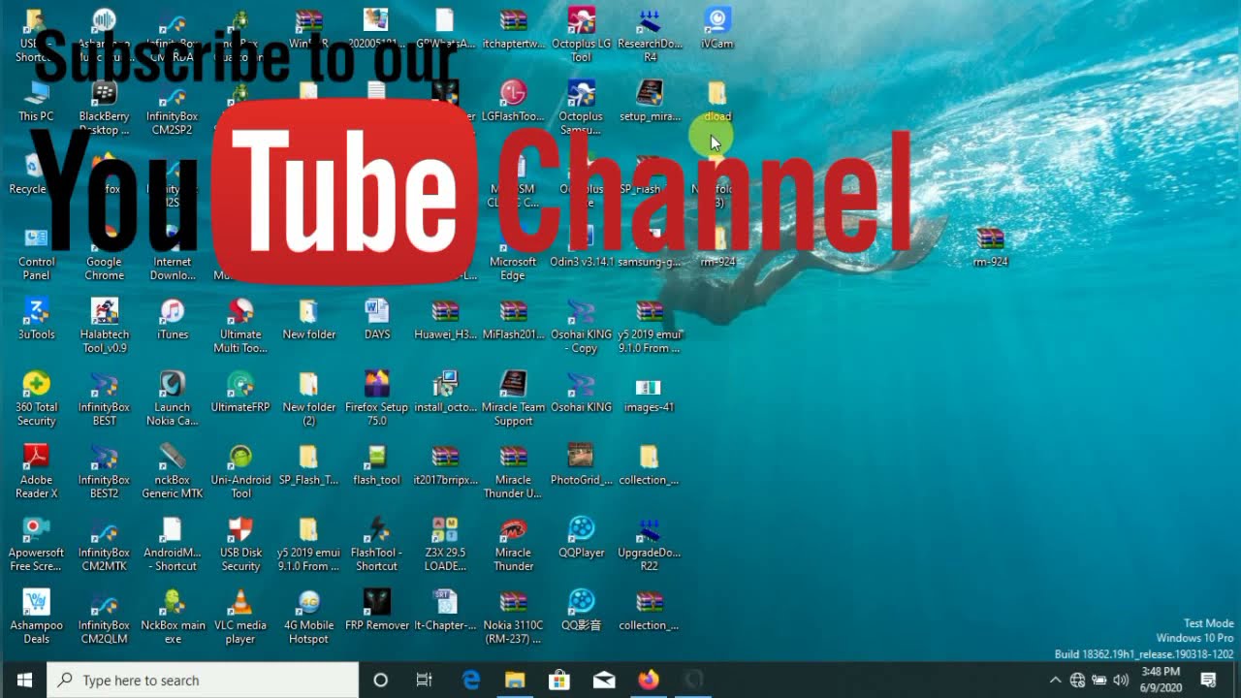Select the iVCam desktop icon
1241x698 pixels.
(717, 28)
